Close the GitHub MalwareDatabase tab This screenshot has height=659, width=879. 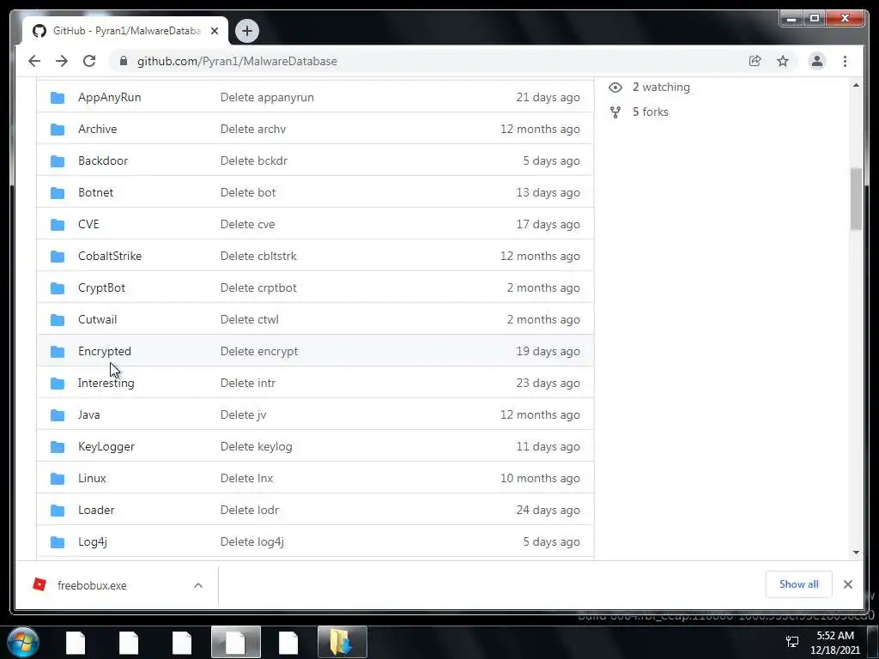click(x=214, y=31)
